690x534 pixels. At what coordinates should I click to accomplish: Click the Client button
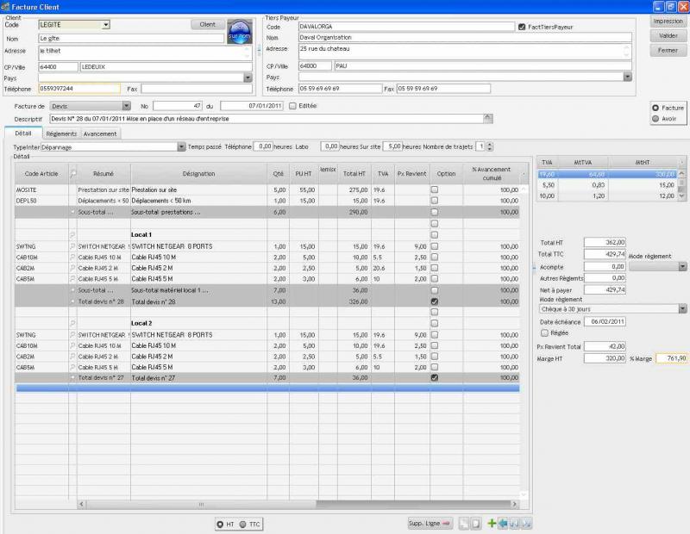click(208, 25)
